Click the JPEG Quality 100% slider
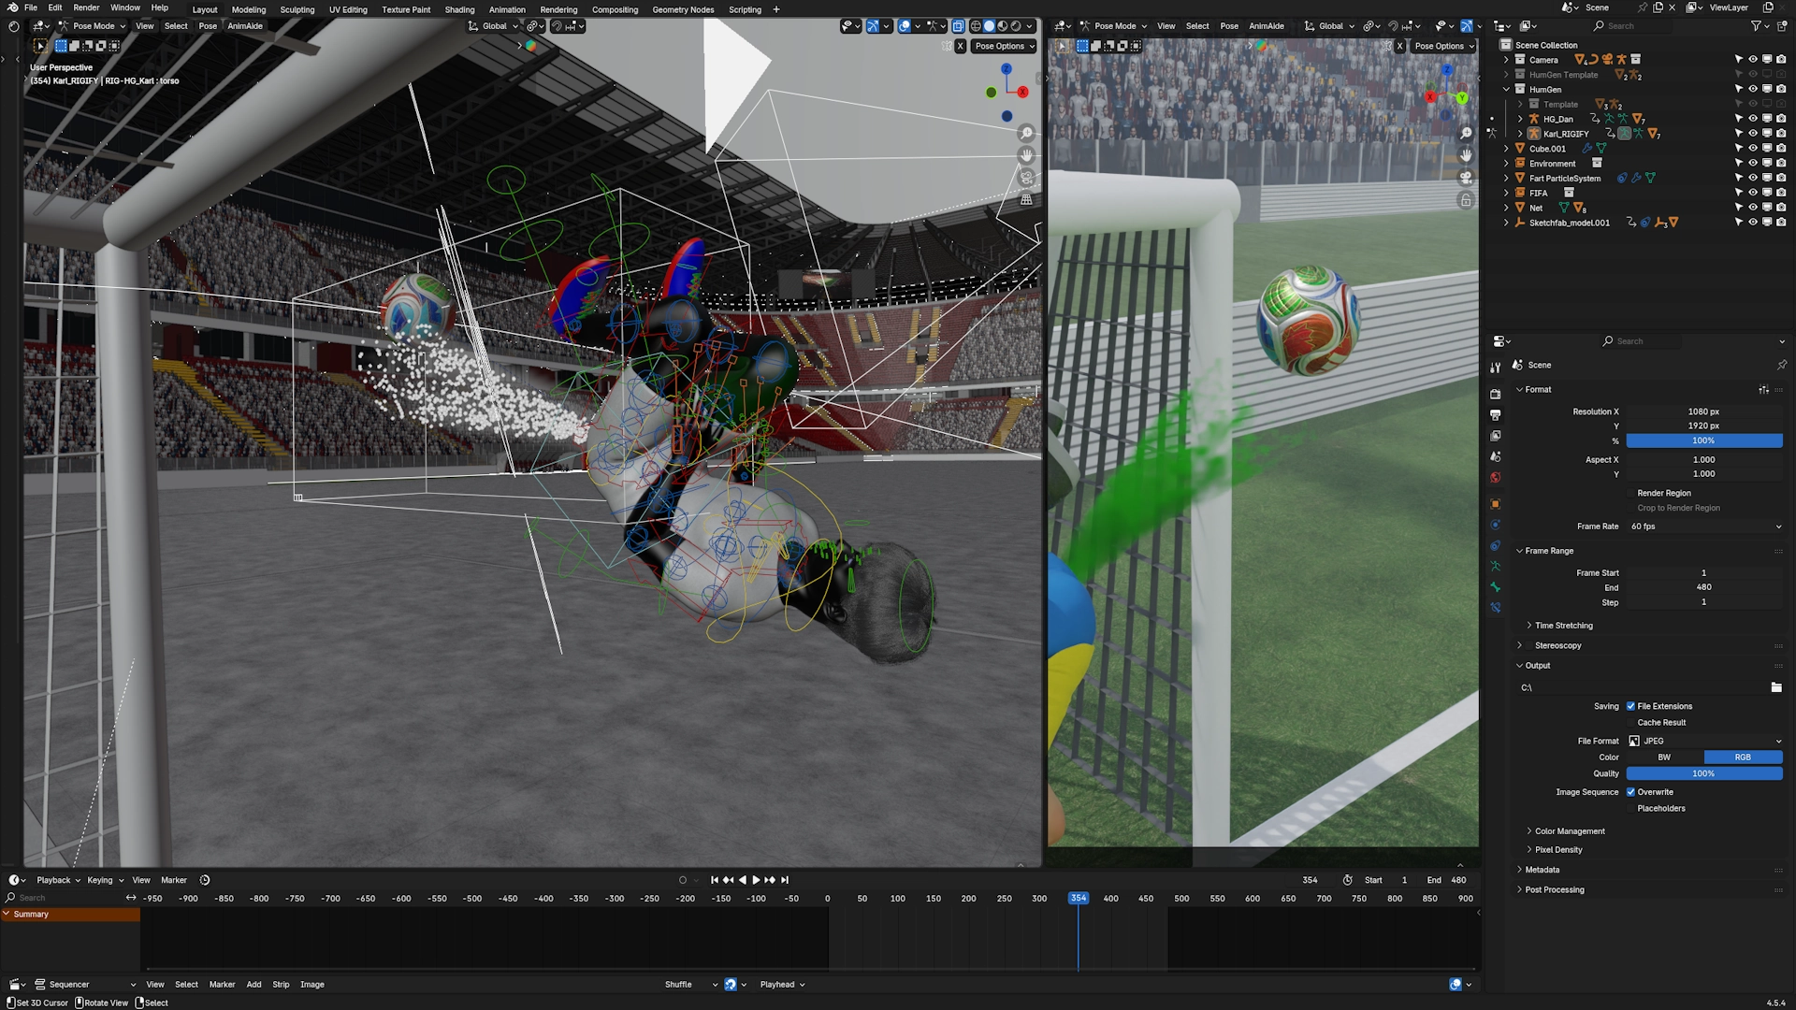This screenshot has height=1010, width=1796. pyautogui.click(x=1704, y=773)
